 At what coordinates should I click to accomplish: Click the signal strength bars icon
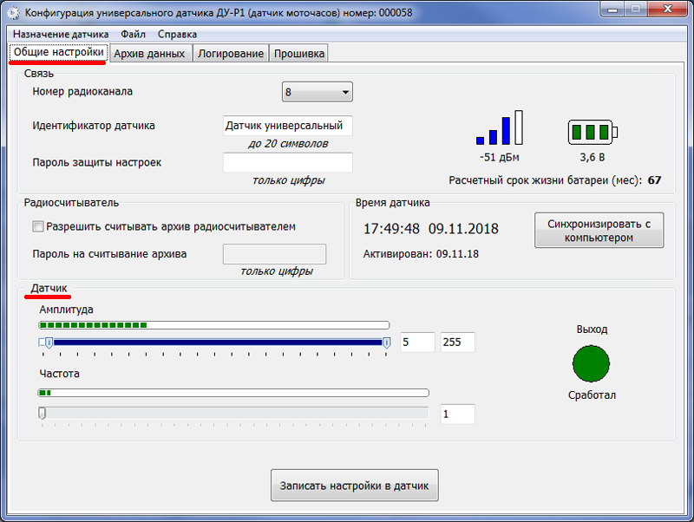coord(500,127)
